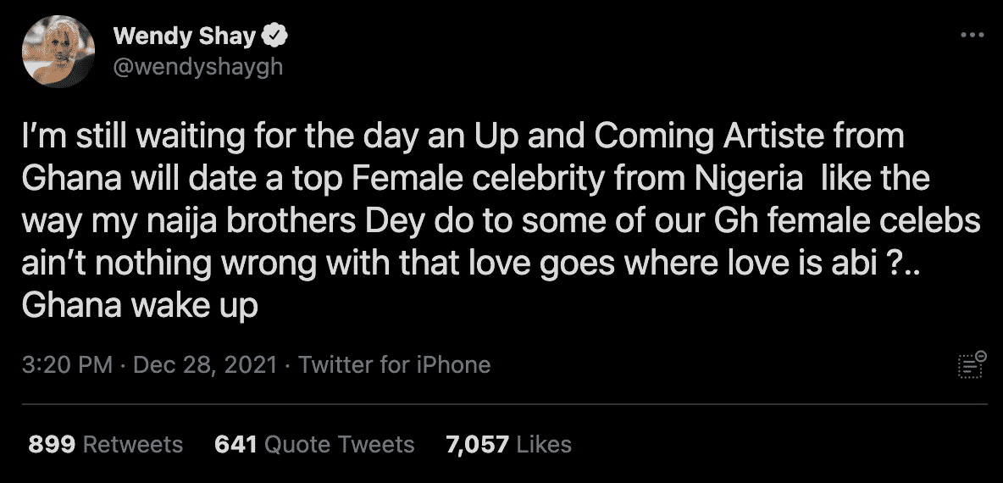Open the Twitter for iPhone source link
Image resolution: width=1003 pixels, height=483 pixels.
point(395,365)
